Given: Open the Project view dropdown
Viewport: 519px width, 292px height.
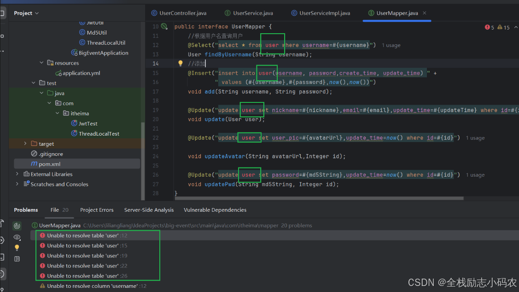Looking at the screenshot, I should (26, 13).
